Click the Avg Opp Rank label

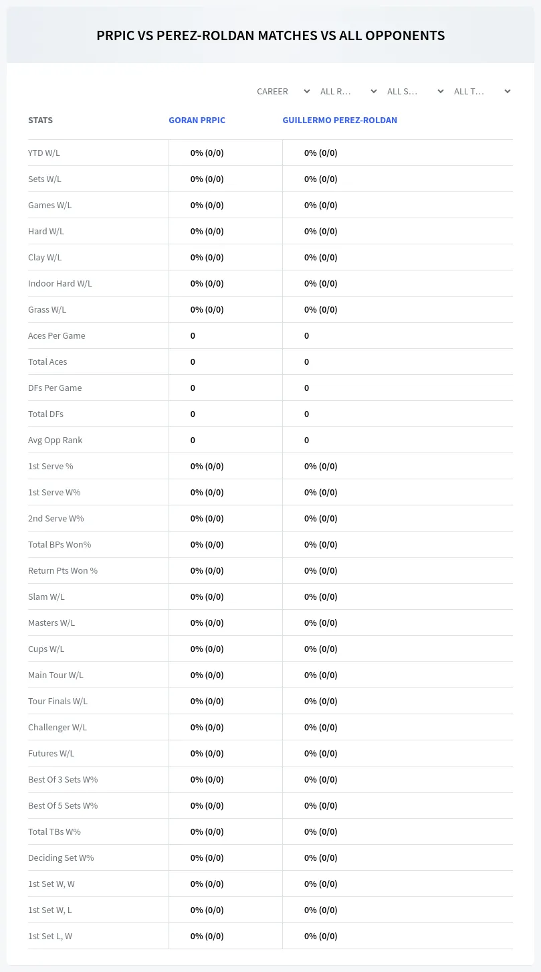point(56,440)
